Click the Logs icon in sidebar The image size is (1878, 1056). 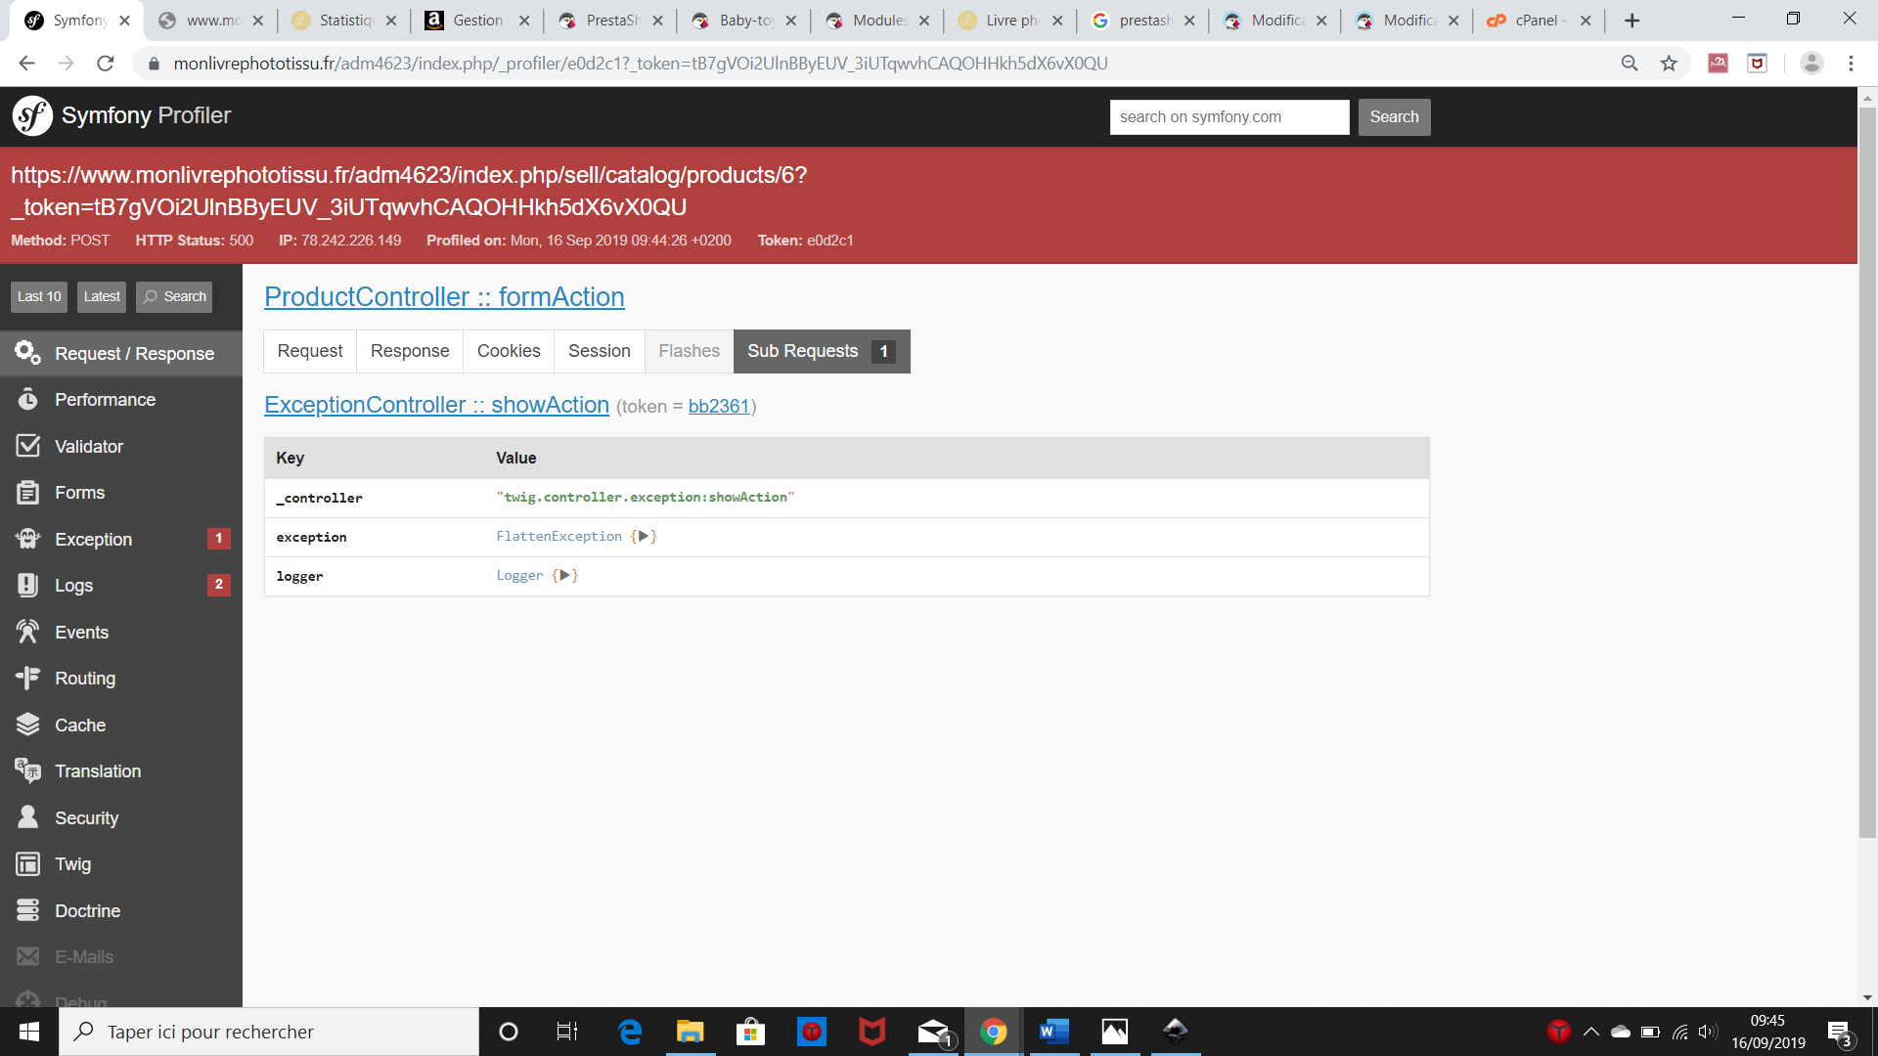(27, 585)
